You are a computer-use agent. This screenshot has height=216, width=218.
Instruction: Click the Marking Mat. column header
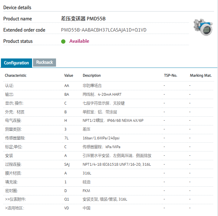(x=201, y=75)
